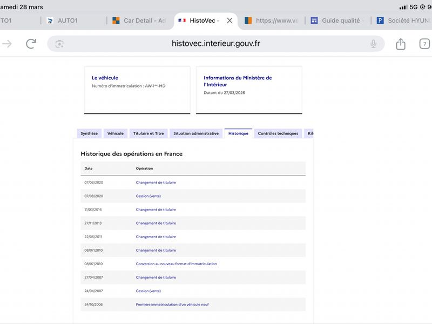Tap the forward navigation arrow
Screen dimensions: 432x324
pyautogui.click(x=6, y=44)
